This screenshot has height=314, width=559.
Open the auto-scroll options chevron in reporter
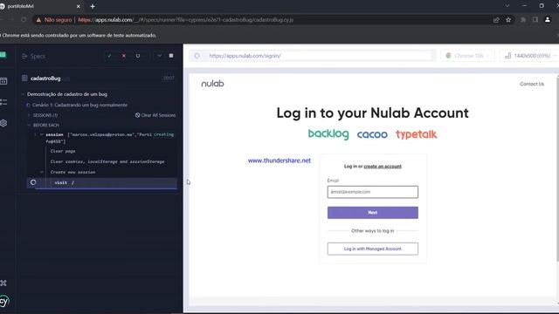tap(159, 56)
